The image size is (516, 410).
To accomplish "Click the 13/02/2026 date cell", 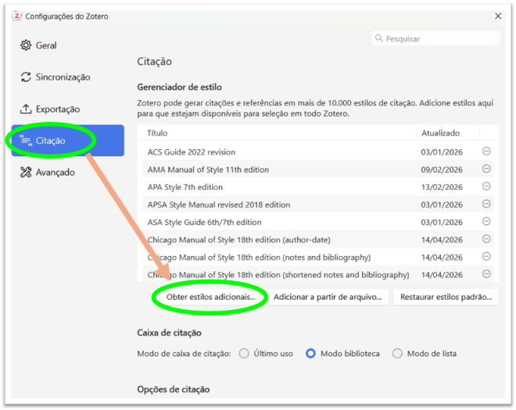I will [x=442, y=187].
